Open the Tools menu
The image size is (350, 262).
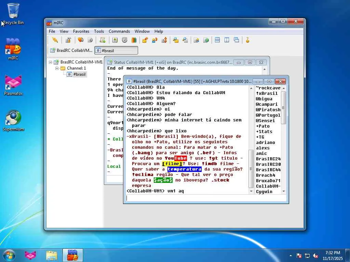point(99,31)
